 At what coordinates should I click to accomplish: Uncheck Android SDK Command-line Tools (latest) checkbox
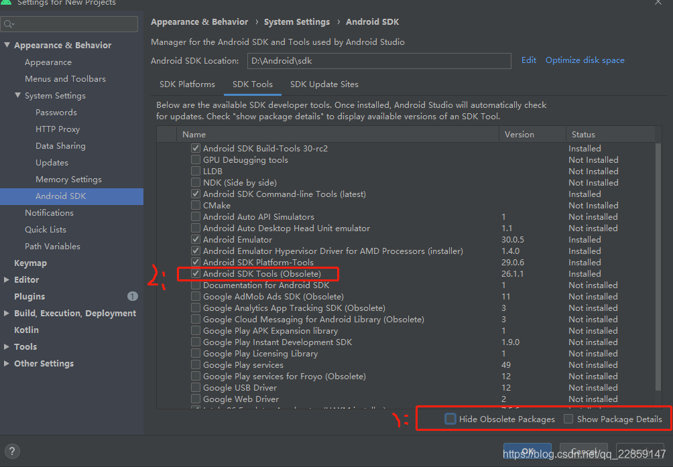tap(196, 194)
